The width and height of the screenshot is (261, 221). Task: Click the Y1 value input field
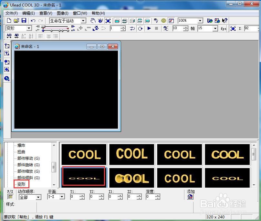click(x=75, y=197)
